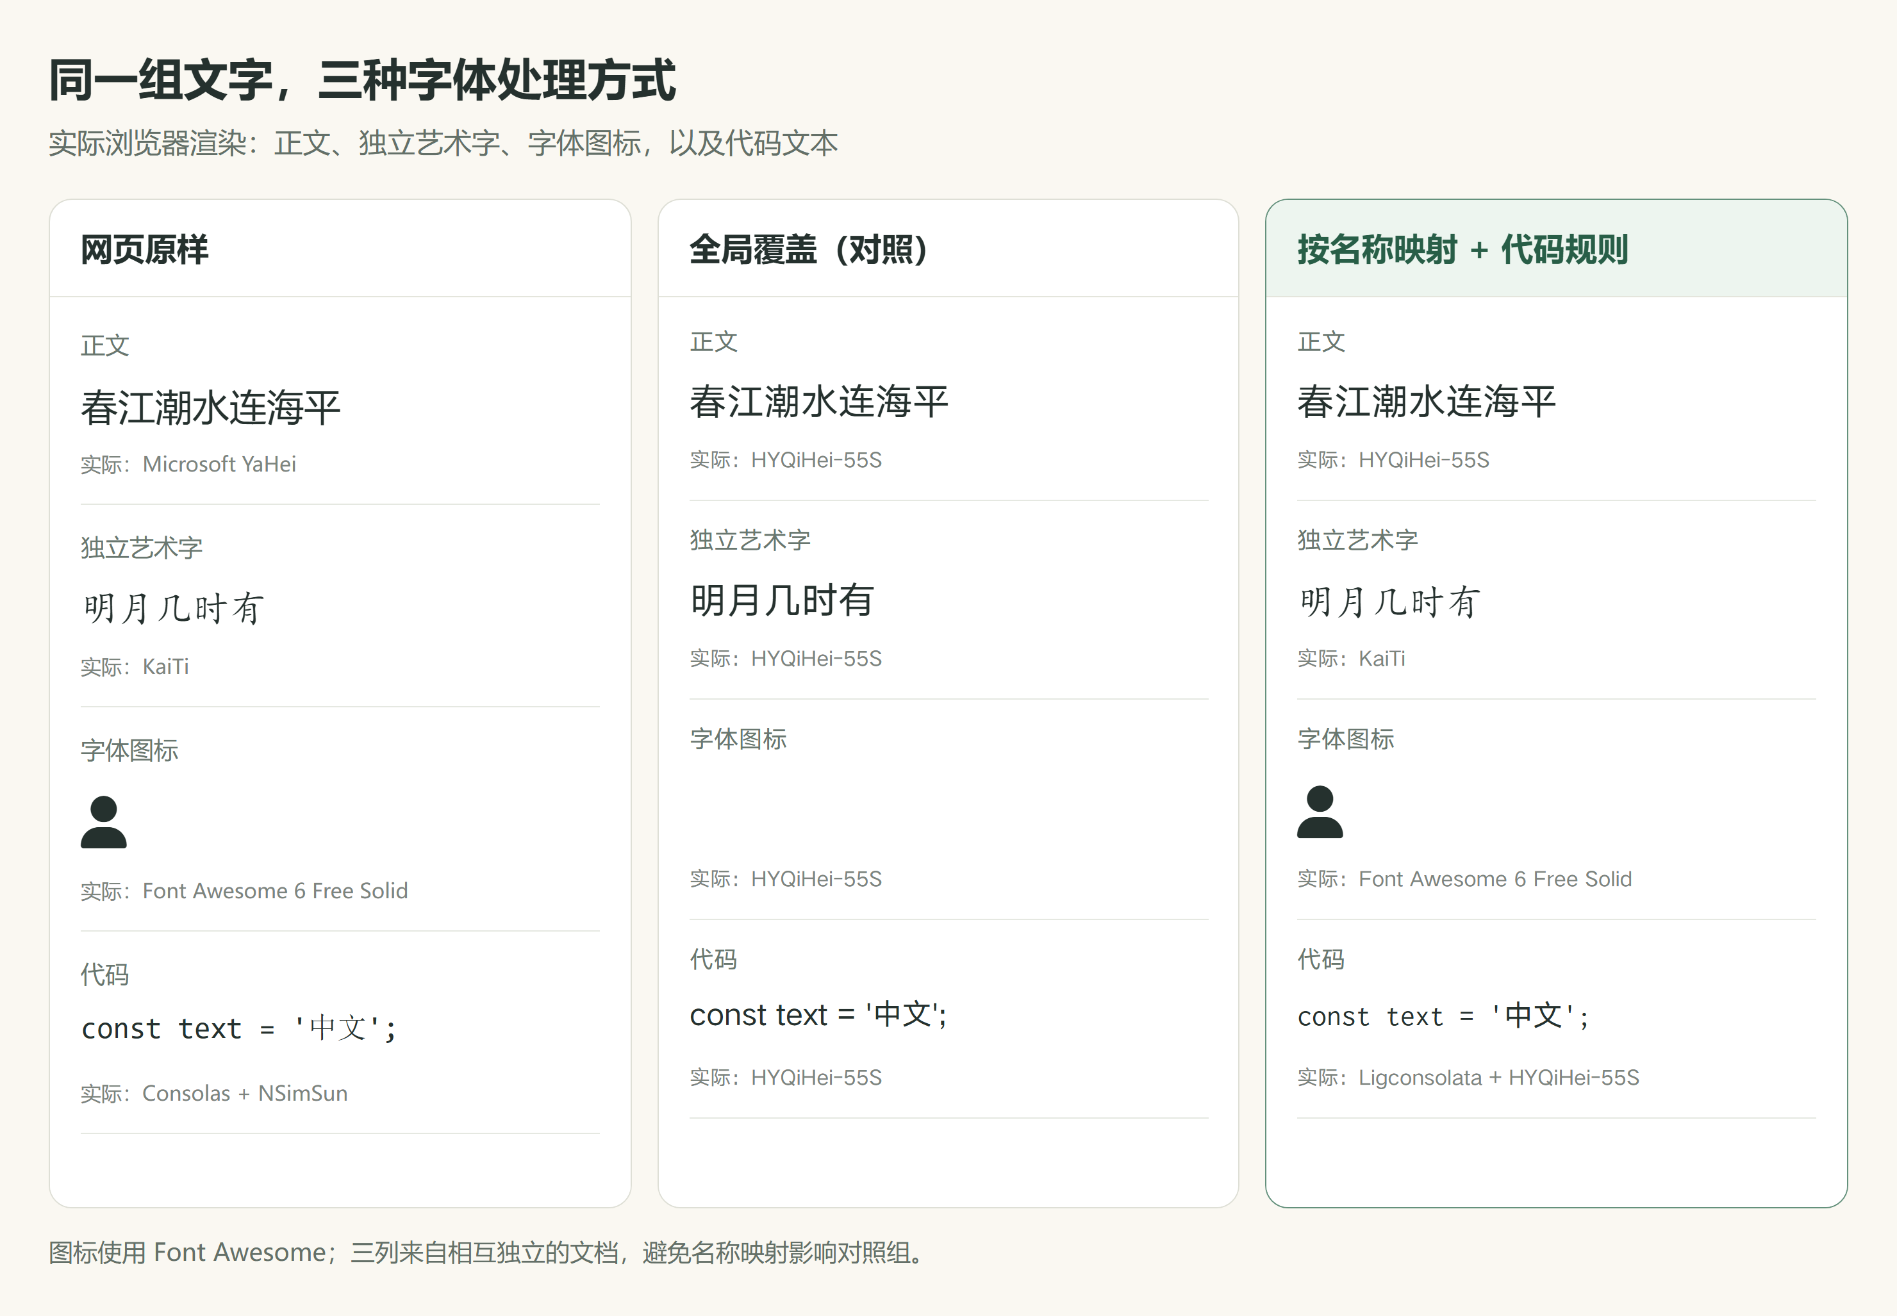
Task: Select the subtitle line starting with 实际浏览器渲染
Action: pyautogui.click(x=443, y=144)
